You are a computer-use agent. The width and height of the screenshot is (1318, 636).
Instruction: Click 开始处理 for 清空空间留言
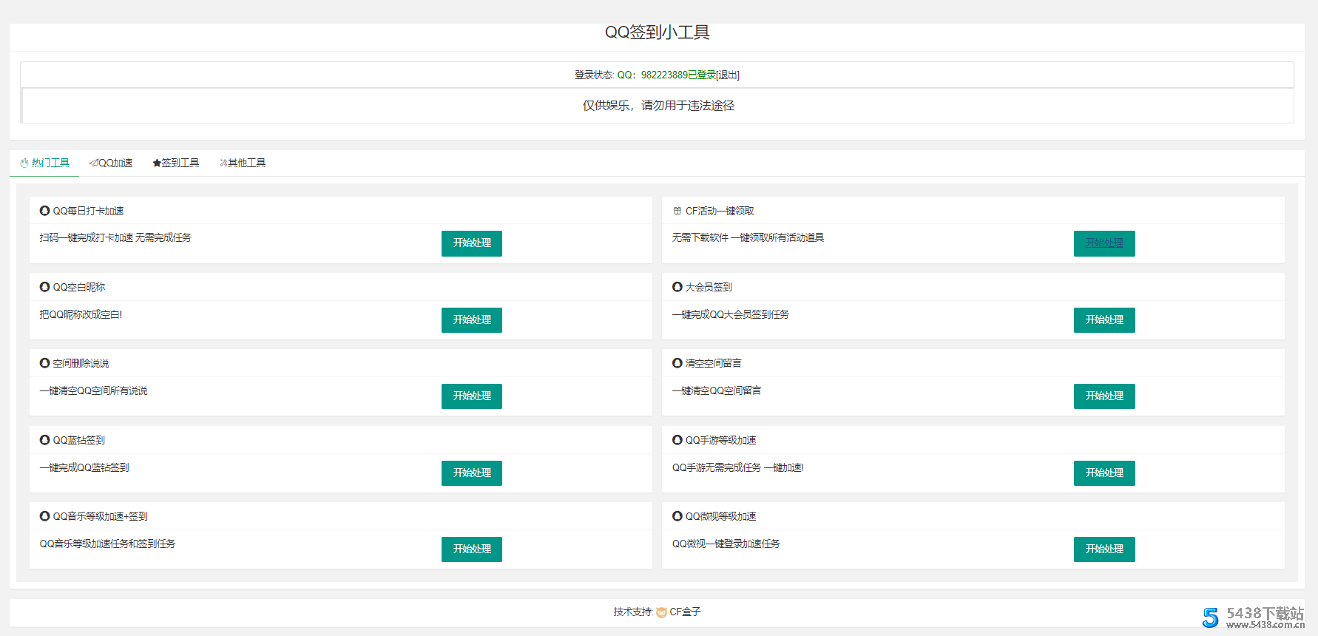click(1104, 396)
